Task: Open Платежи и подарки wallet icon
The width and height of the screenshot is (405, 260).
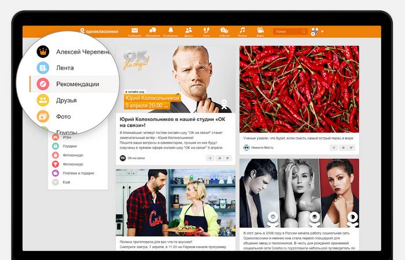Action: pos(56,173)
